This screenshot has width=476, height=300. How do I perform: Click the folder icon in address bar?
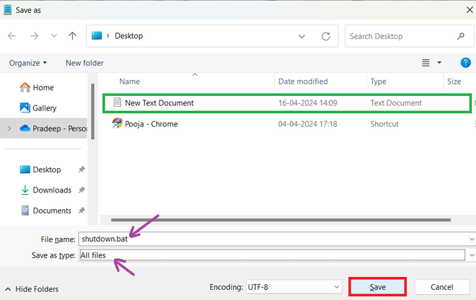pos(97,35)
